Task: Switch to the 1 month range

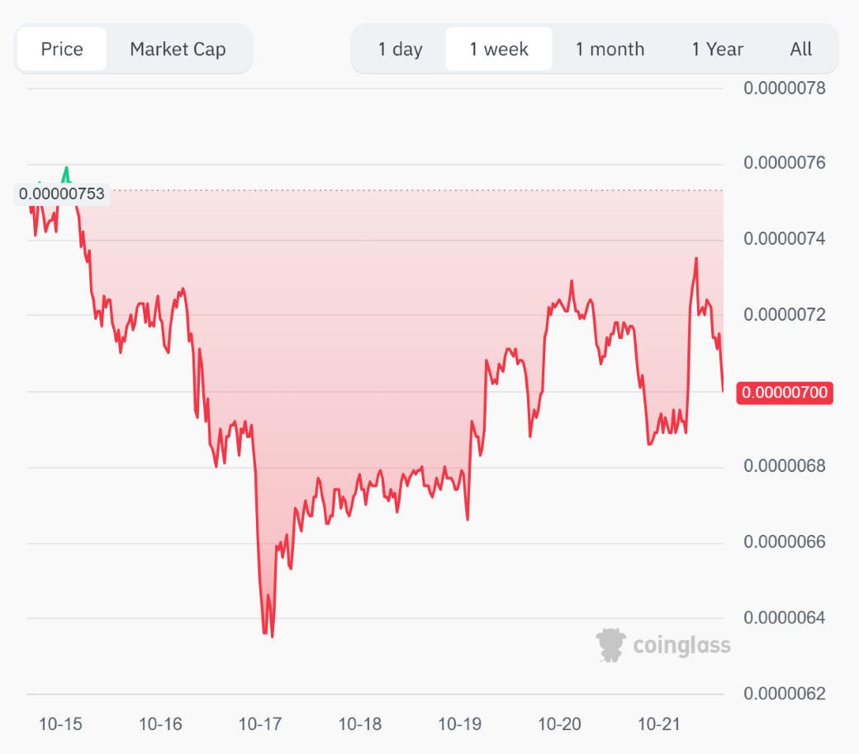Action: point(610,49)
